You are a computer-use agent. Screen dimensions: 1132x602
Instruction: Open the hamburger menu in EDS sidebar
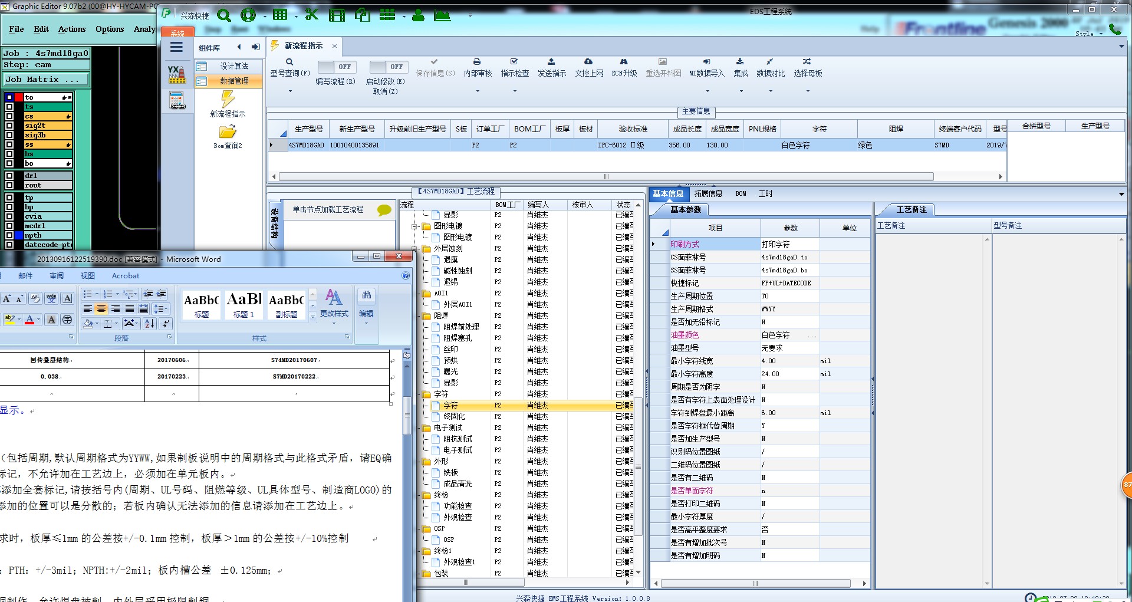coord(176,47)
